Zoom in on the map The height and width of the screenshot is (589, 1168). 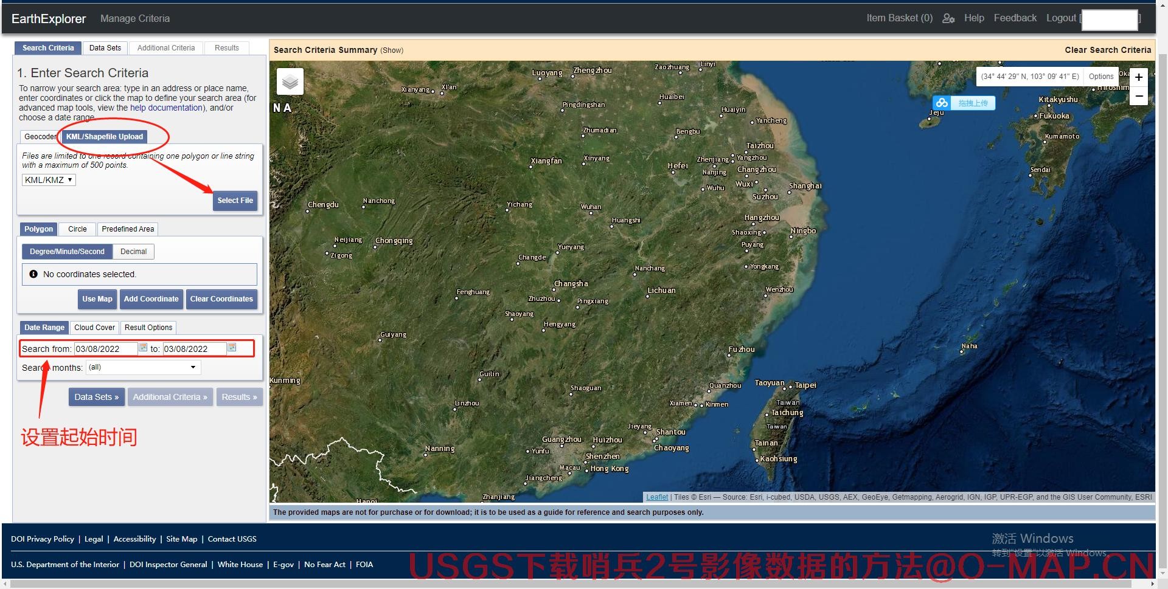1138,77
